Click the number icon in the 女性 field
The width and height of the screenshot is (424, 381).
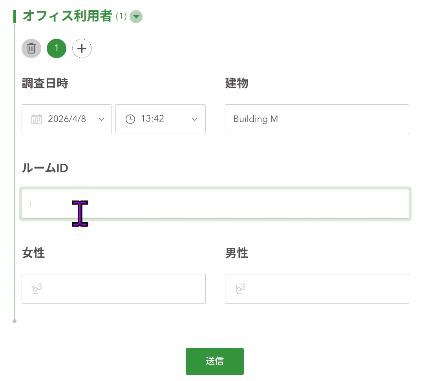(x=37, y=289)
